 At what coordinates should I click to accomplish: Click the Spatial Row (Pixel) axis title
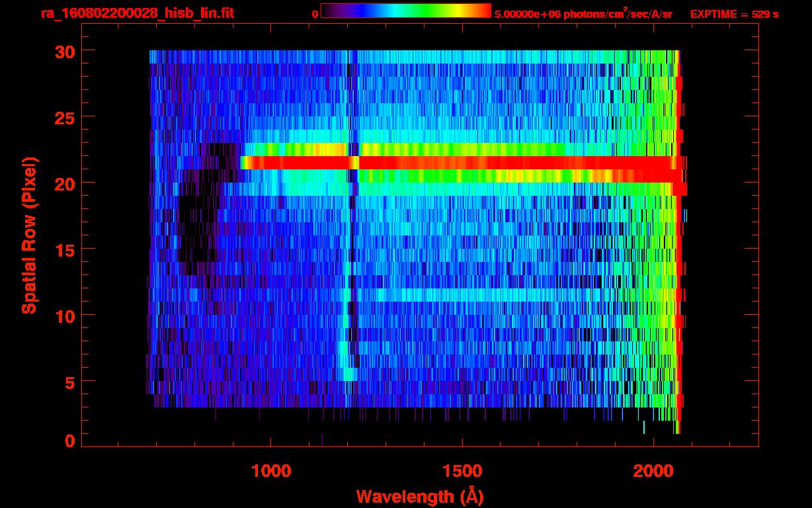click(x=28, y=235)
